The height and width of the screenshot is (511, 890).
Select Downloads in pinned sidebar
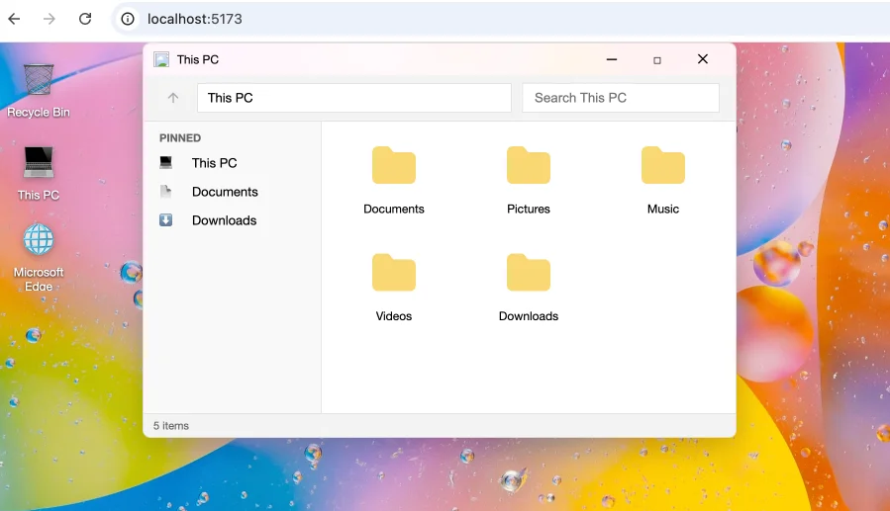224,220
